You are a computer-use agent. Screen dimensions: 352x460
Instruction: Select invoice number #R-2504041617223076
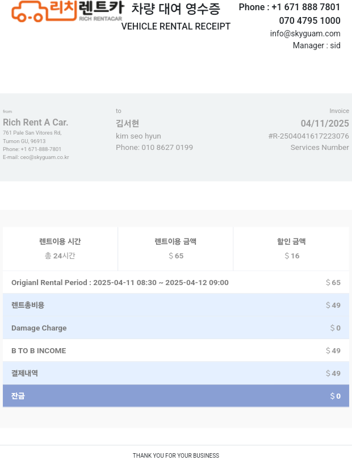click(309, 136)
